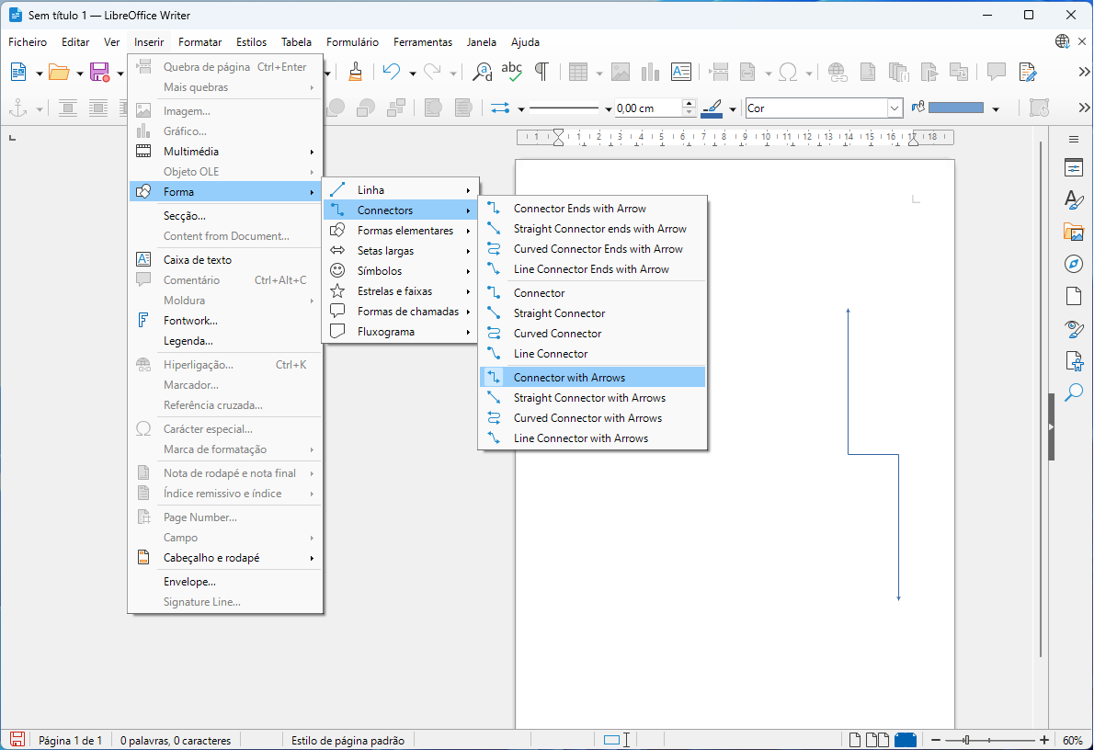Click the zoom out minus button
The image size is (1094, 750).
pos(936,740)
